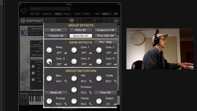
Task: Click the level icon next to Conv. 3 OFF
Action: (x=66, y=64)
